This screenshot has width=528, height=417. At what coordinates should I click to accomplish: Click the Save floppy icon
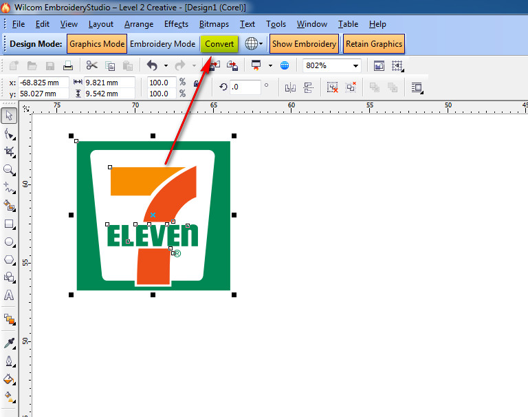pos(50,65)
